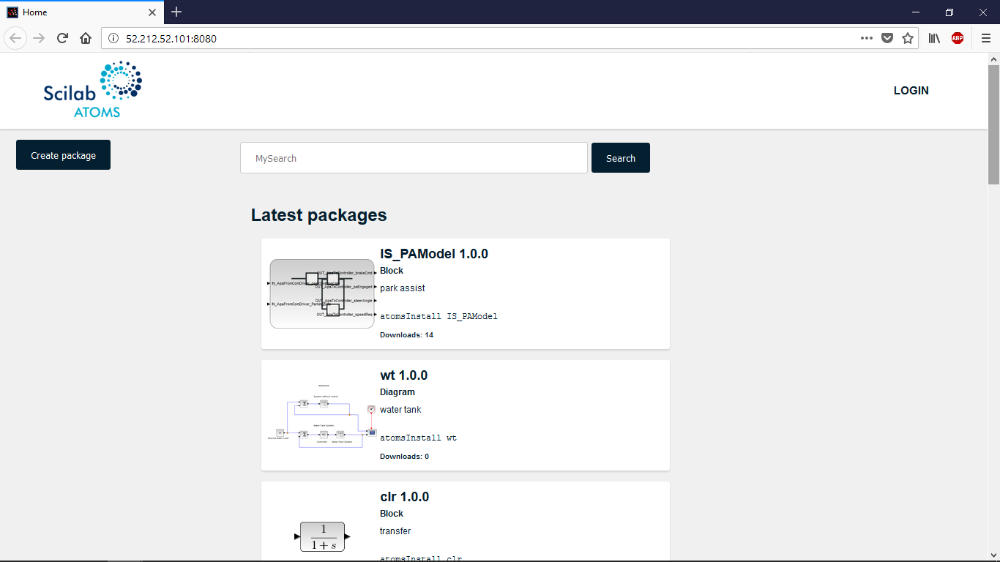The height and width of the screenshot is (562, 1000).
Task: Show site information icon in address bar
Action: click(x=113, y=38)
